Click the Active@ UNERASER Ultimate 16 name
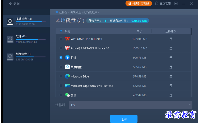 [90, 48]
